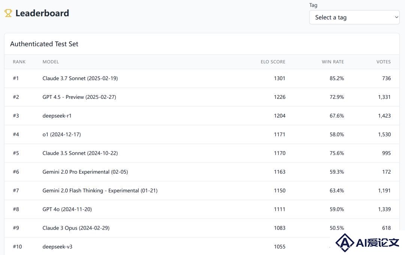Select the Elo score 1204
405x255 pixels.
(280, 116)
